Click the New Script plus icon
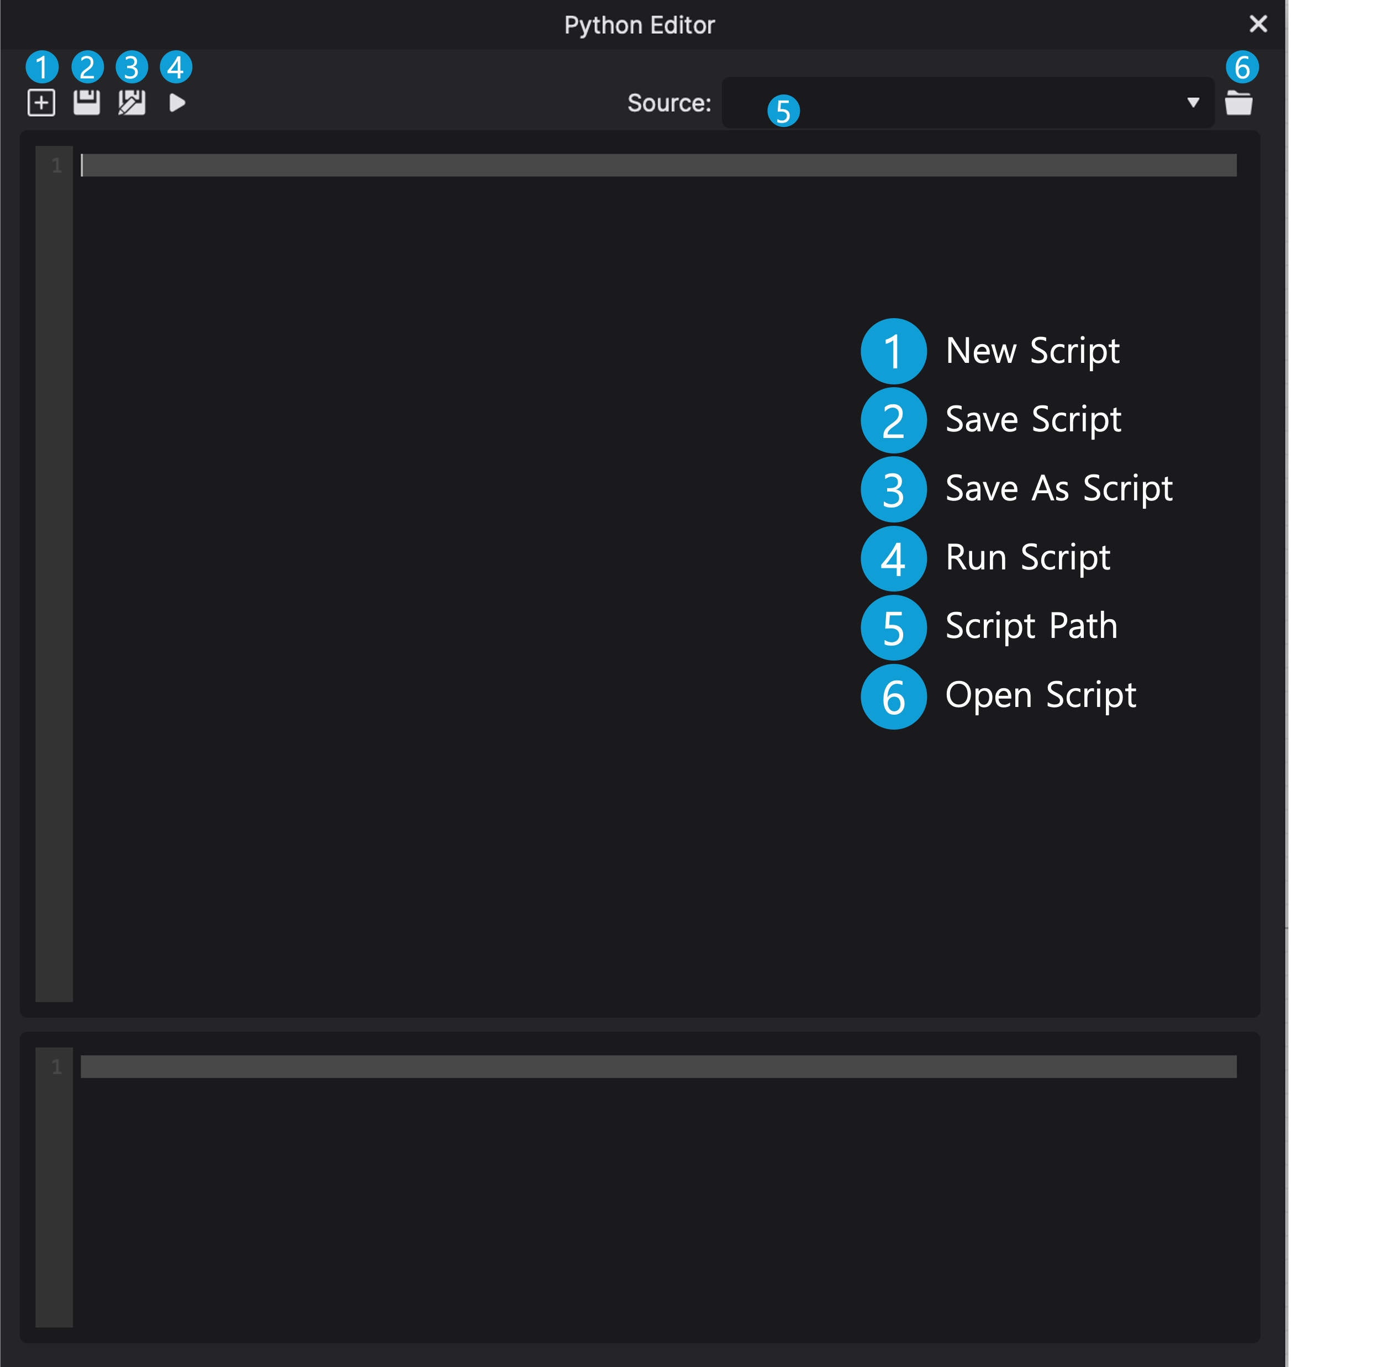 [x=41, y=103]
